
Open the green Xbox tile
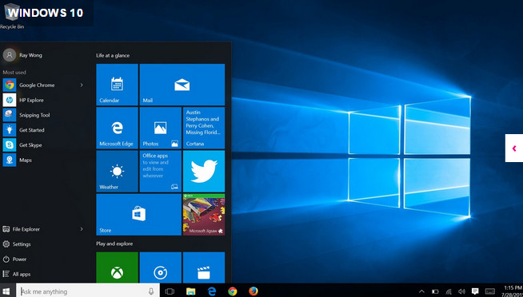(117, 267)
